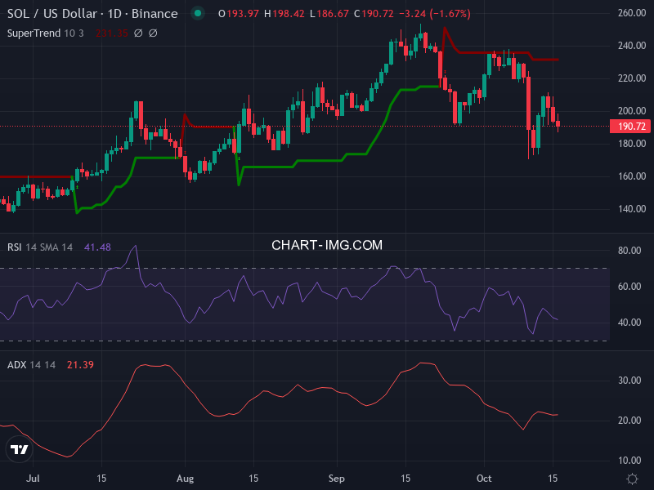Click first ∅ symbol beside SuperTrend value
Image resolution: width=654 pixels, height=490 pixels.
click(x=138, y=33)
